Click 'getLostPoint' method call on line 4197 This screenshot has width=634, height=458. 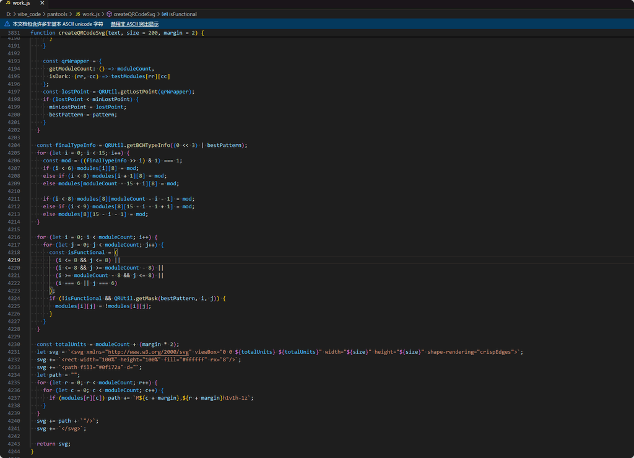click(x=139, y=92)
